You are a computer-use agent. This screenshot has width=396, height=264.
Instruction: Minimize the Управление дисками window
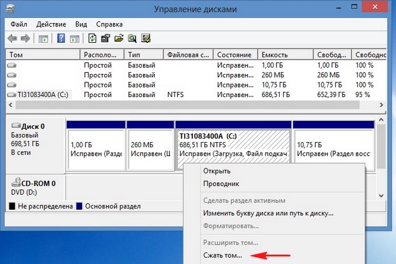point(339,7)
